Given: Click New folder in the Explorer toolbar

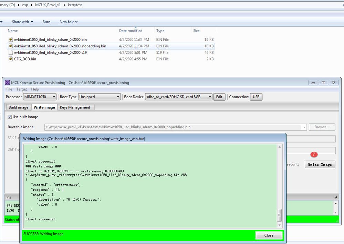Looking at the screenshot, I should click(x=69, y=22).
